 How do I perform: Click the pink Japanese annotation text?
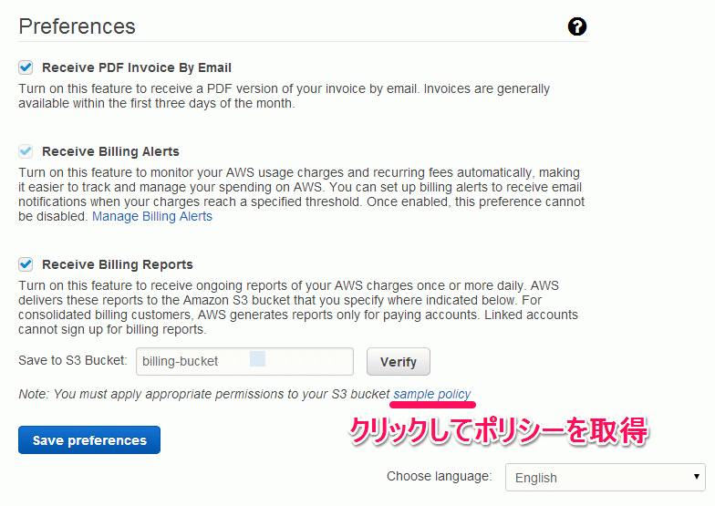(499, 430)
